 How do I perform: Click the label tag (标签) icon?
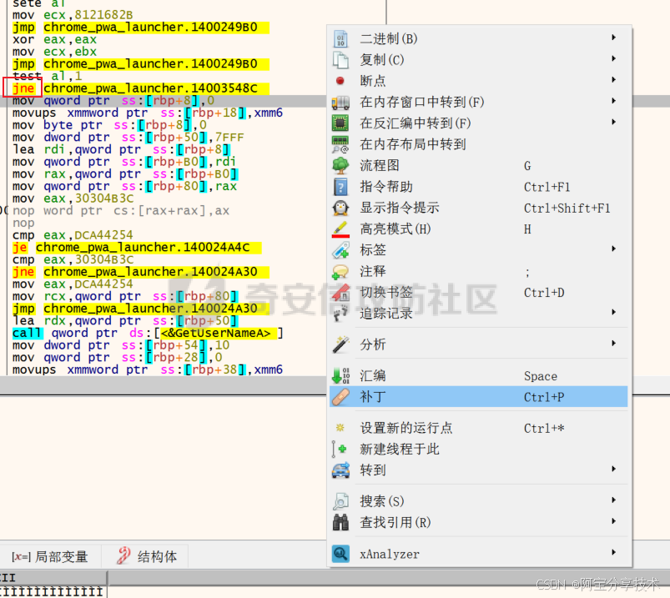pyautogui.click(x=340, y=250)
